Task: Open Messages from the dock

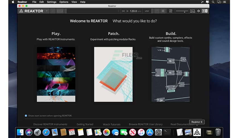Action: click(x=115, y=132)
